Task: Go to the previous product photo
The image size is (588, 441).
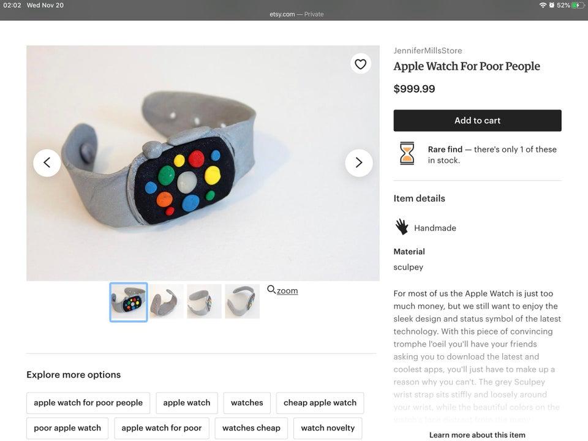Action: [47, 163]
